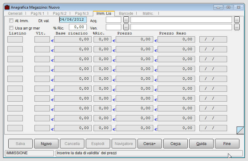Click the Navigatore button
This screenshot has width=248, height=161.
[124, 143]
